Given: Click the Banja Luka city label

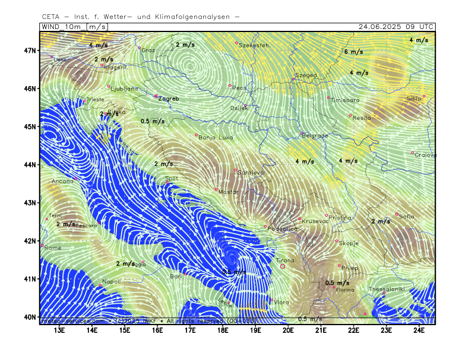Looking at the screenshot, I should 216,138.
